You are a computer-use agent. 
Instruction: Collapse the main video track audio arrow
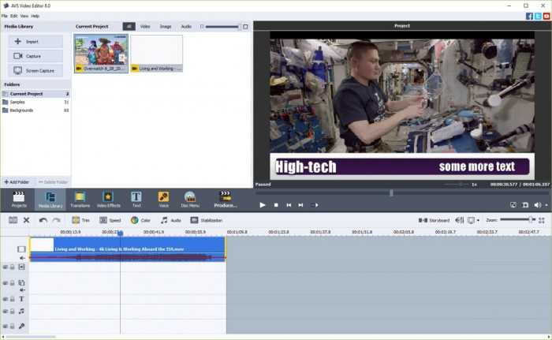(x=22, y=258)
